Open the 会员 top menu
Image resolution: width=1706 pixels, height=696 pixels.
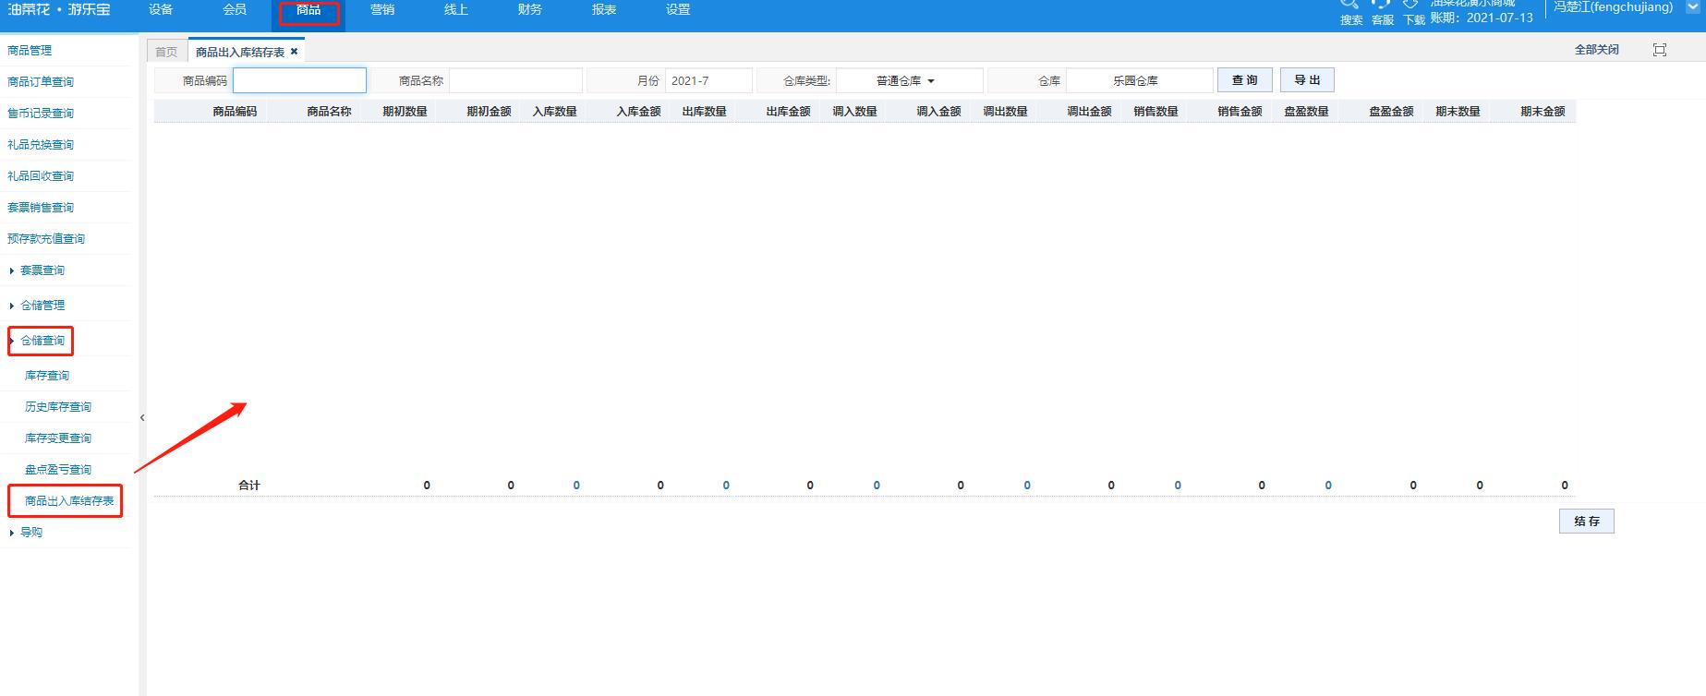point(235,9)
